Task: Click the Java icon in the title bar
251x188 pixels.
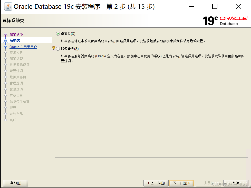Action: [x=8, y=7]
